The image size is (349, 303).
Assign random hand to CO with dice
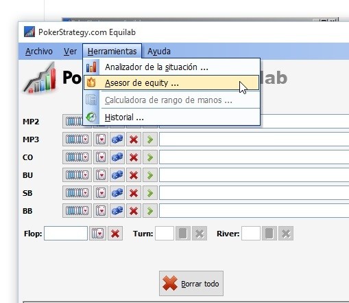pyautogui.click(x=117, y=157)
